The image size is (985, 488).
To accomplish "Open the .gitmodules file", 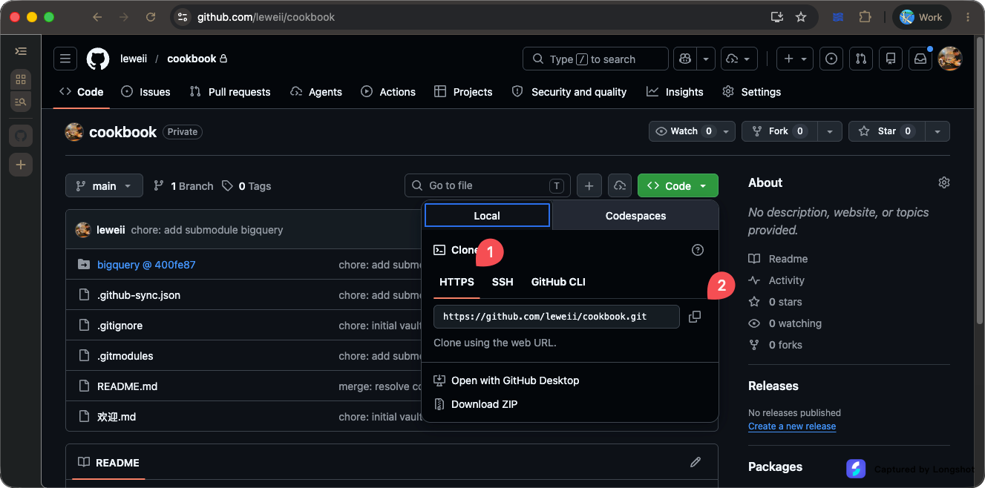I will 125,356.
